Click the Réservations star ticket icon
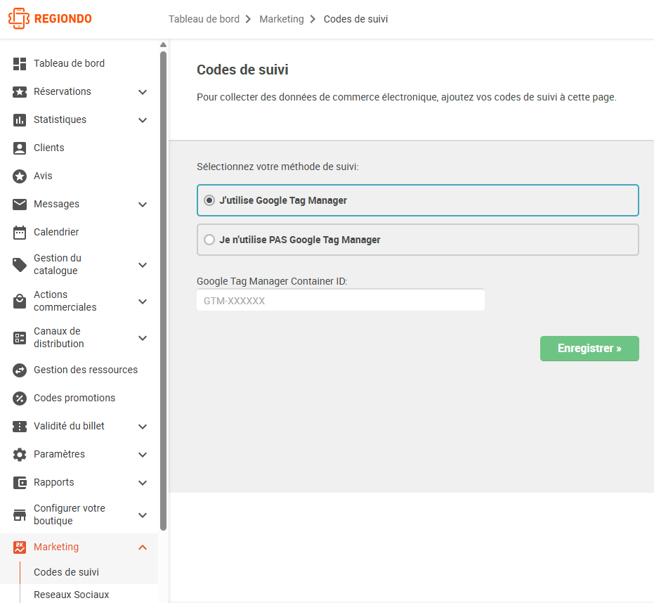Screen dimensions: 654x603 20,92
